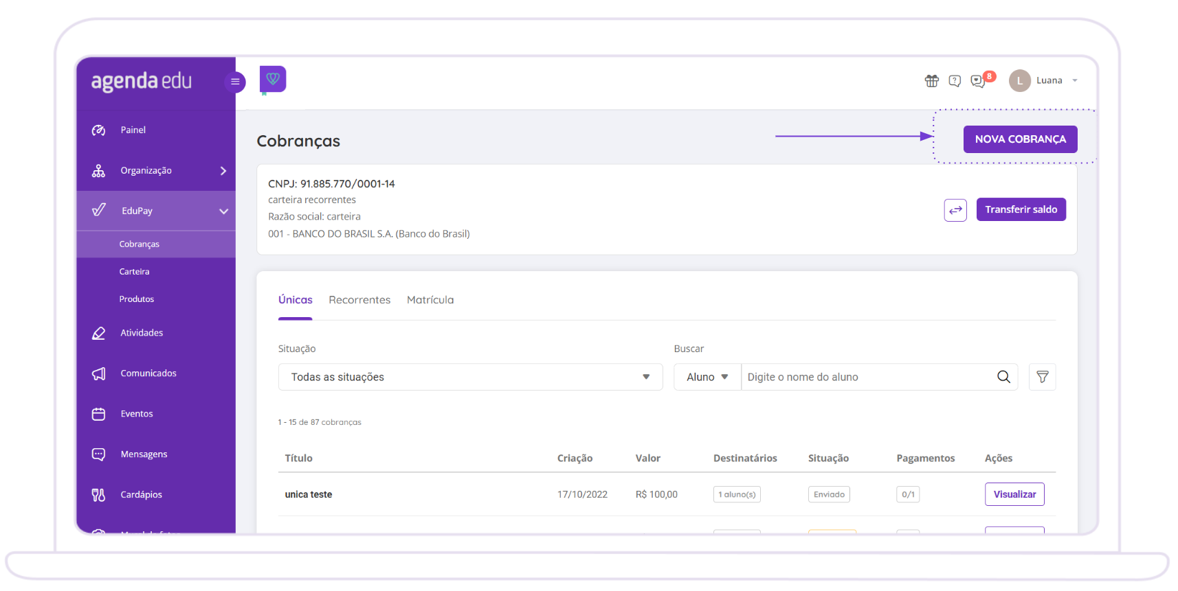Click the Valor column header
The image size is (1178, 591).
tap(647, 459)
